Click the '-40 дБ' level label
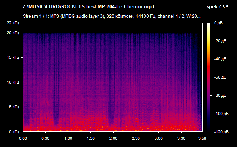 [220, 59]
